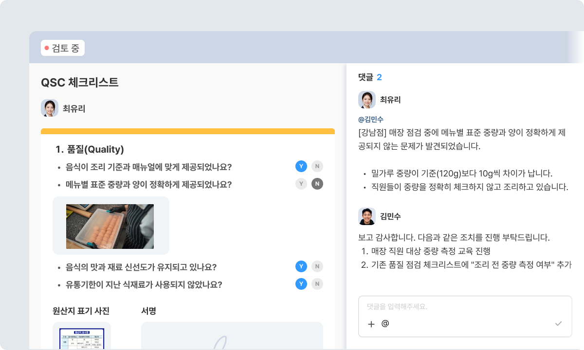This screenshot has height=350, width=584.
Task: Click reply item 기존 품질 점검 체크리스트에 추가
Action: click(471, 265)
